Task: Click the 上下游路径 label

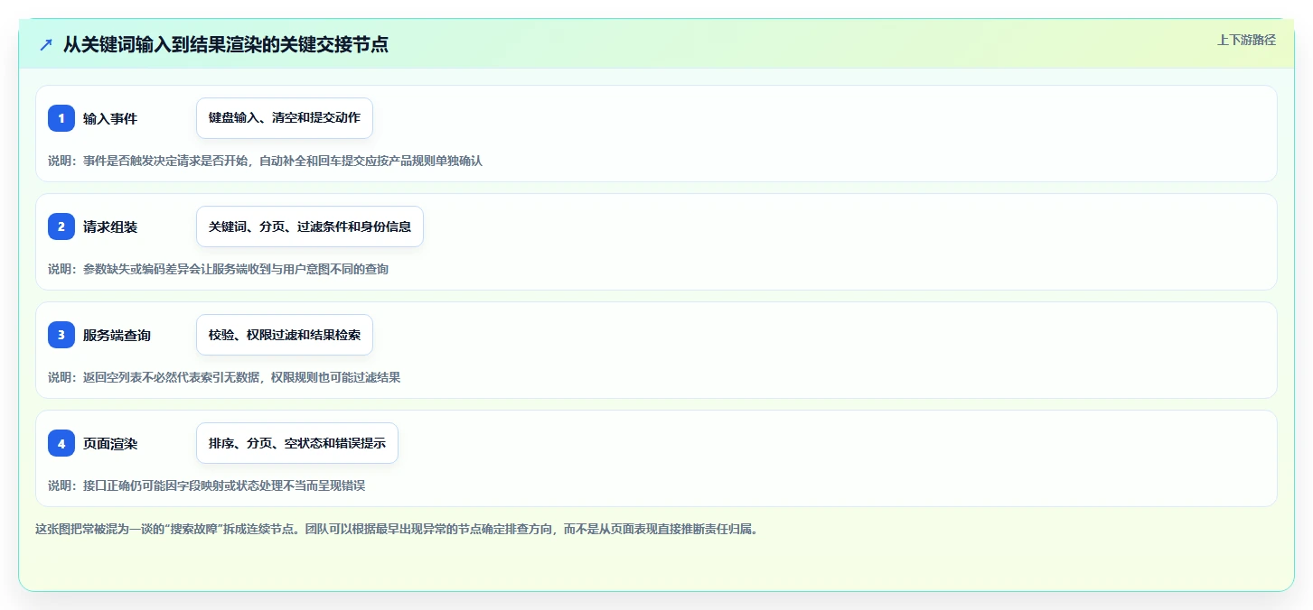Action: point(1246,40)
